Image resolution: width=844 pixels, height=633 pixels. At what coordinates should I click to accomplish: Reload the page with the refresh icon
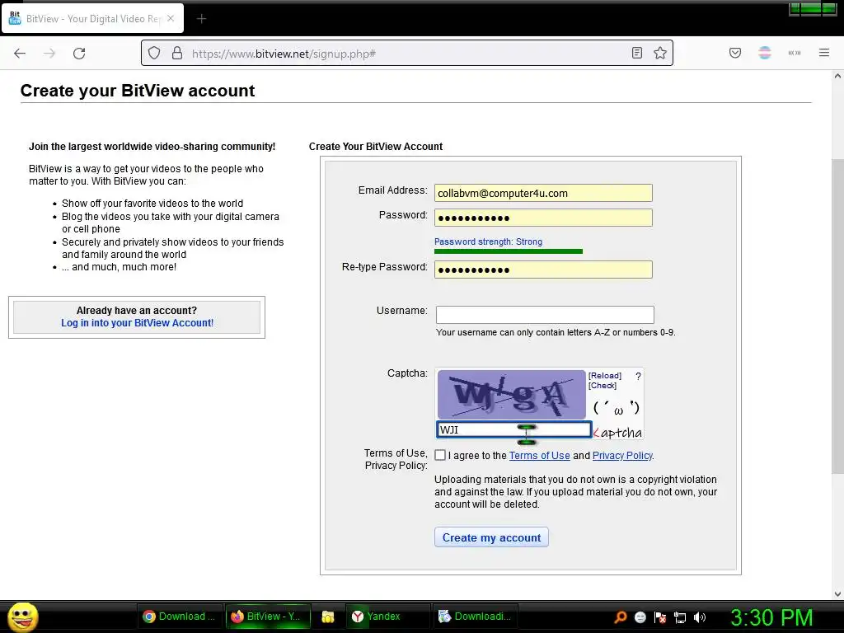pyautogui.click(x=79, y=53)
